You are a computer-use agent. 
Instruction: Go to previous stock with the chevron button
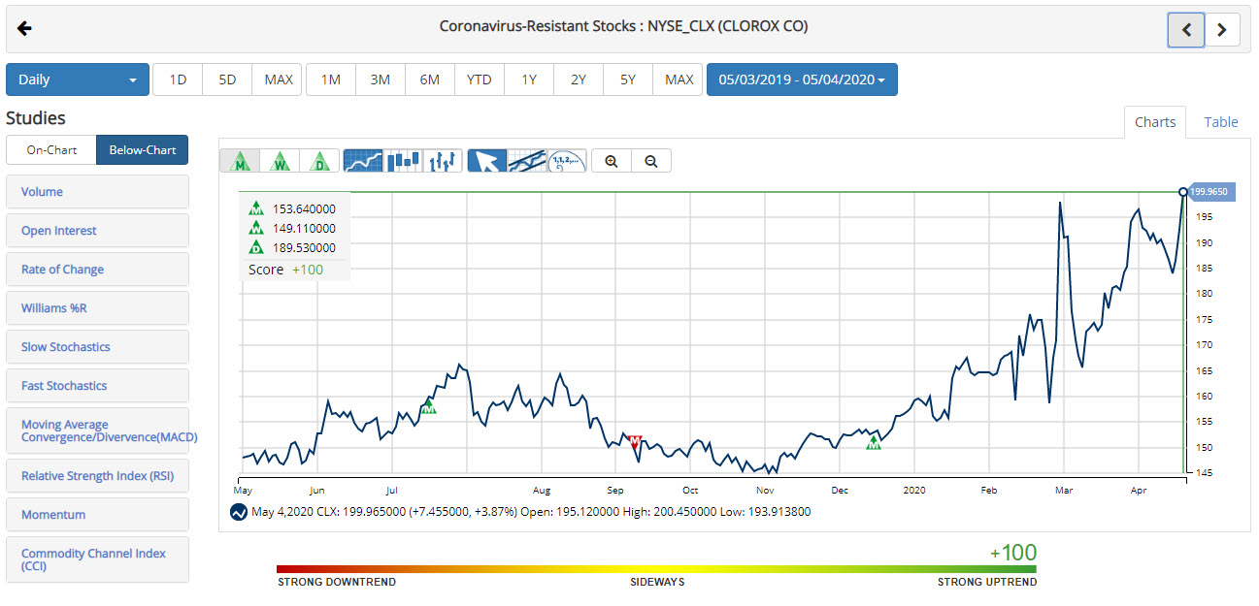pos(1186,30)
